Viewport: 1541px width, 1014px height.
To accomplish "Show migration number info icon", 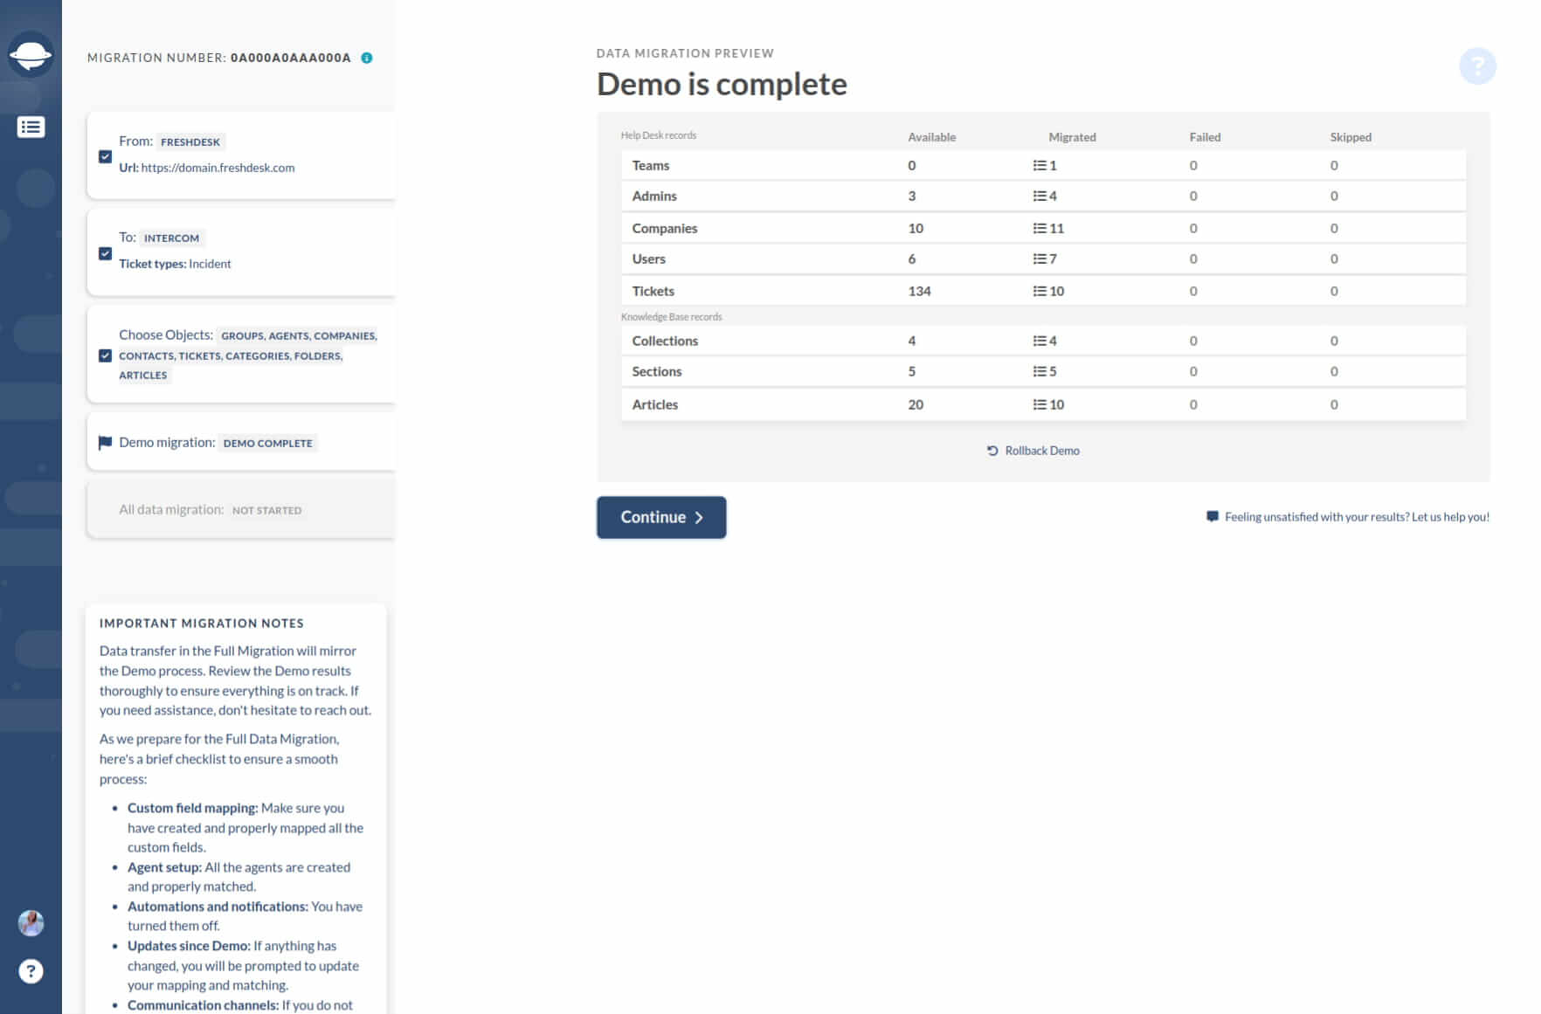I will tap(367, 58).
